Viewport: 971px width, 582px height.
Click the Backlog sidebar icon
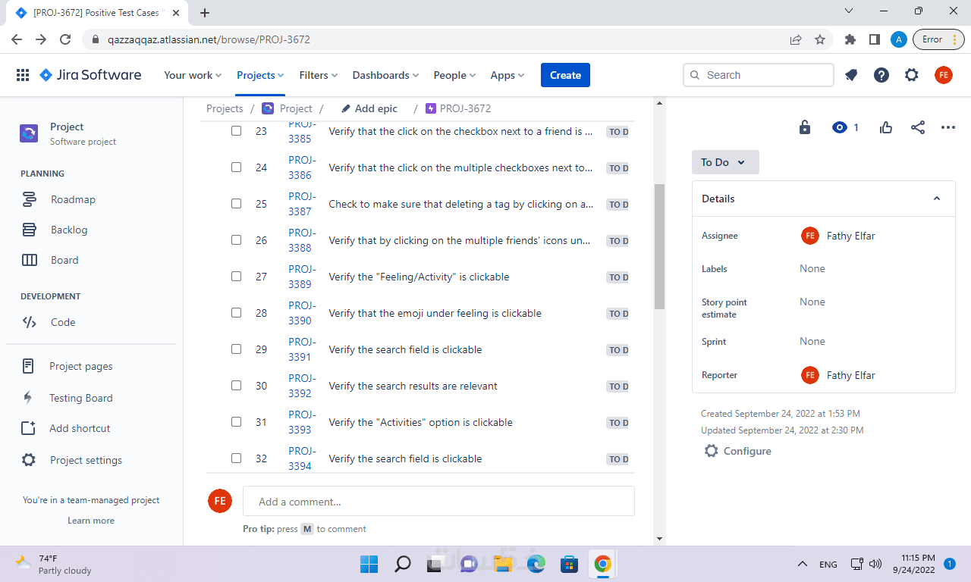30,230
